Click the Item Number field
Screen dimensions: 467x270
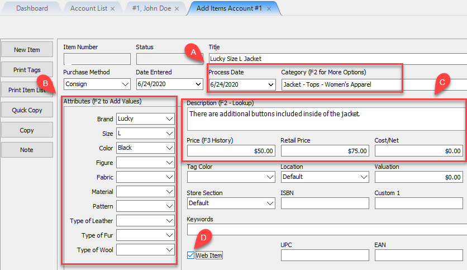click(x=97, y=59)
